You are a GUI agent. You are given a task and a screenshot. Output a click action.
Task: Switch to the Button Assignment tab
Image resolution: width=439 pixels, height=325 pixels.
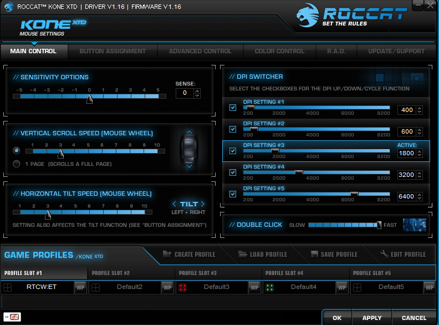click(113, 52)
